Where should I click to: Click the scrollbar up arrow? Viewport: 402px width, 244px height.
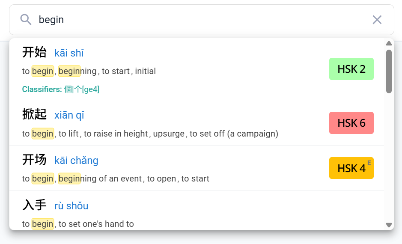pyautogui.click(x=389, y=43)
